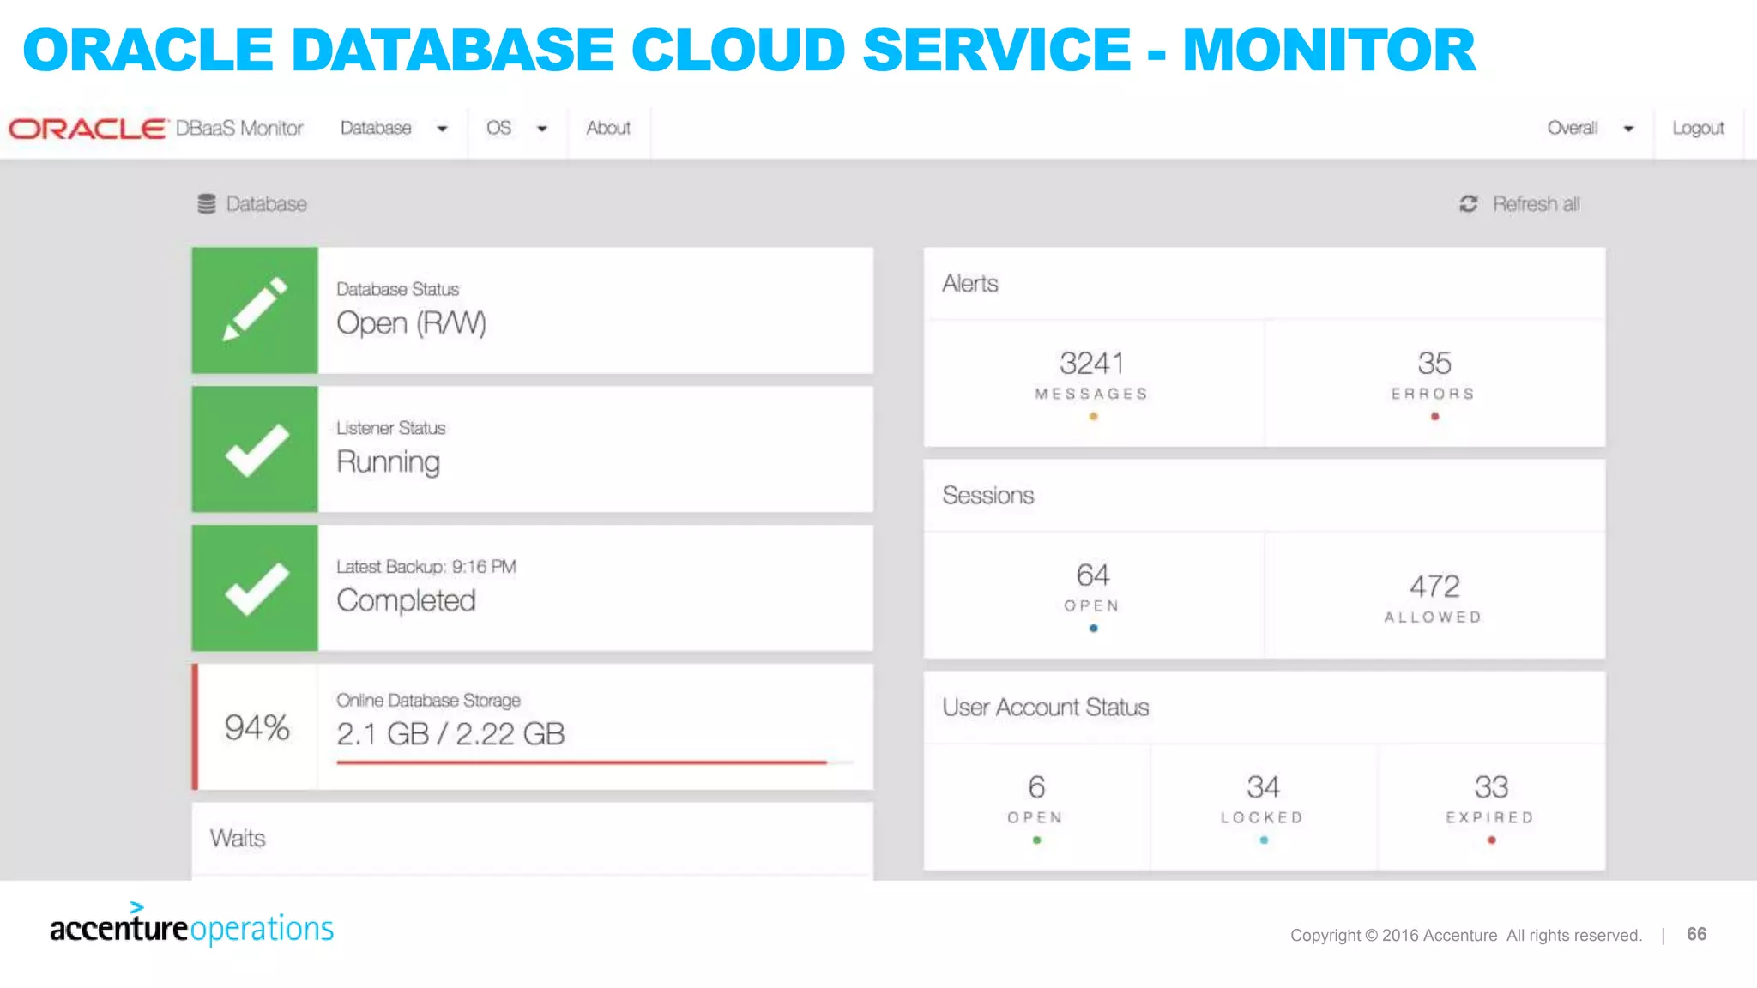Click the arrow beside the OS menu

pos(542,130)
